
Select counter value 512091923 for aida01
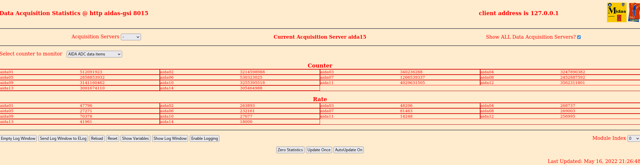coord(91,72)
